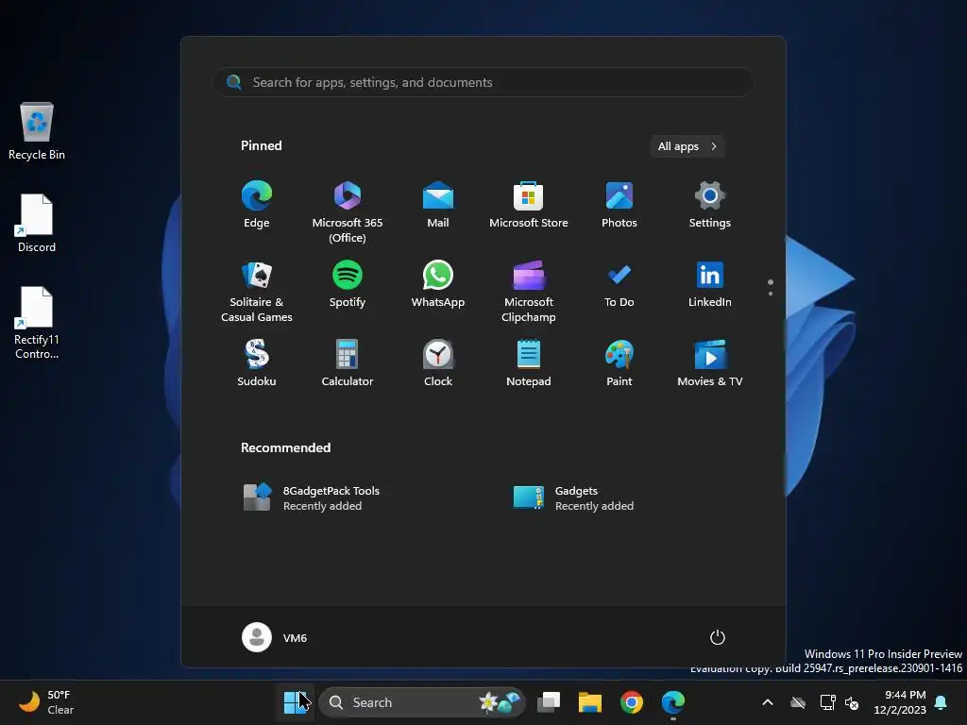Open Settings from the Start menu
Image resolution: width=967 pixels, height=725 pixels.
(710, 205)
